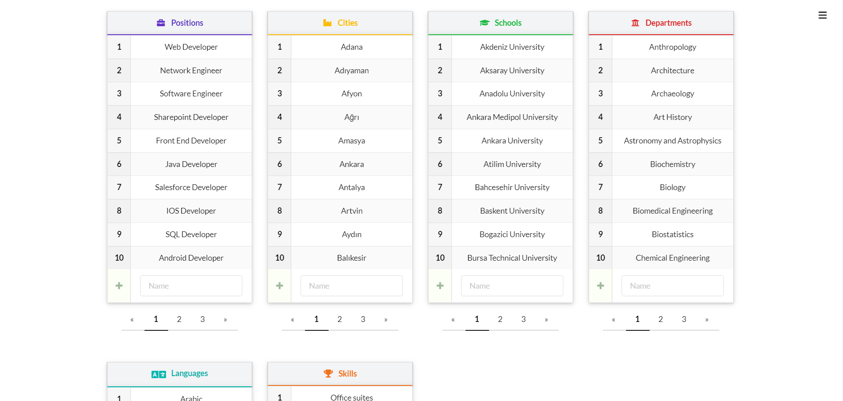The image size is (843, 401).
Task: Go to page 3 of Schools
Action: [x=524, y=319]
